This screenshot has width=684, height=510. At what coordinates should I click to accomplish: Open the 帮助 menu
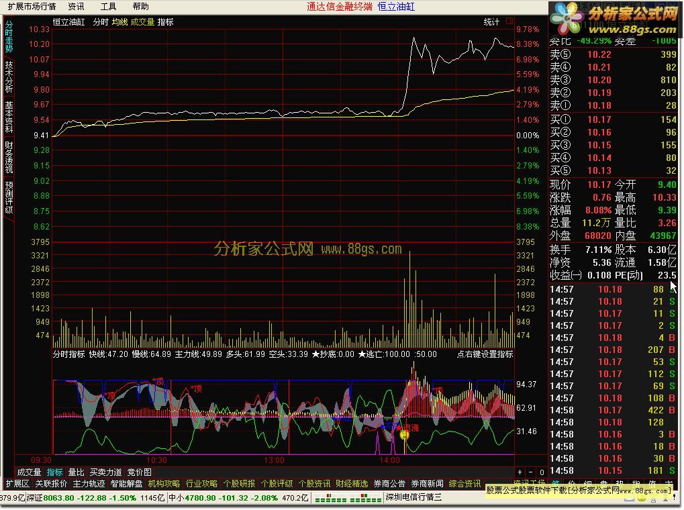click(140, 7)
